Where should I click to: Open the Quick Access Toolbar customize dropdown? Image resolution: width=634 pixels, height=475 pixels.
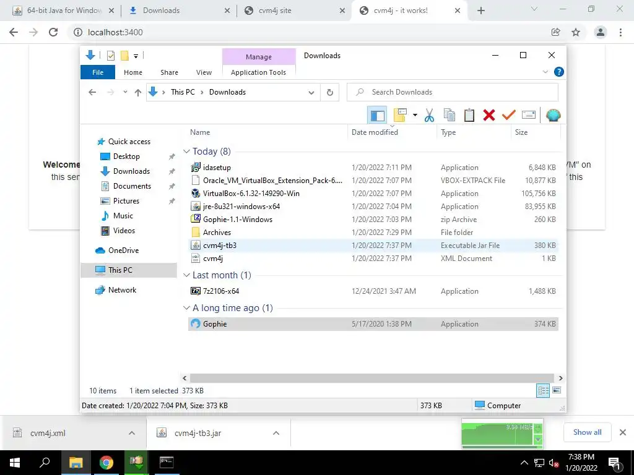[136, 56]
